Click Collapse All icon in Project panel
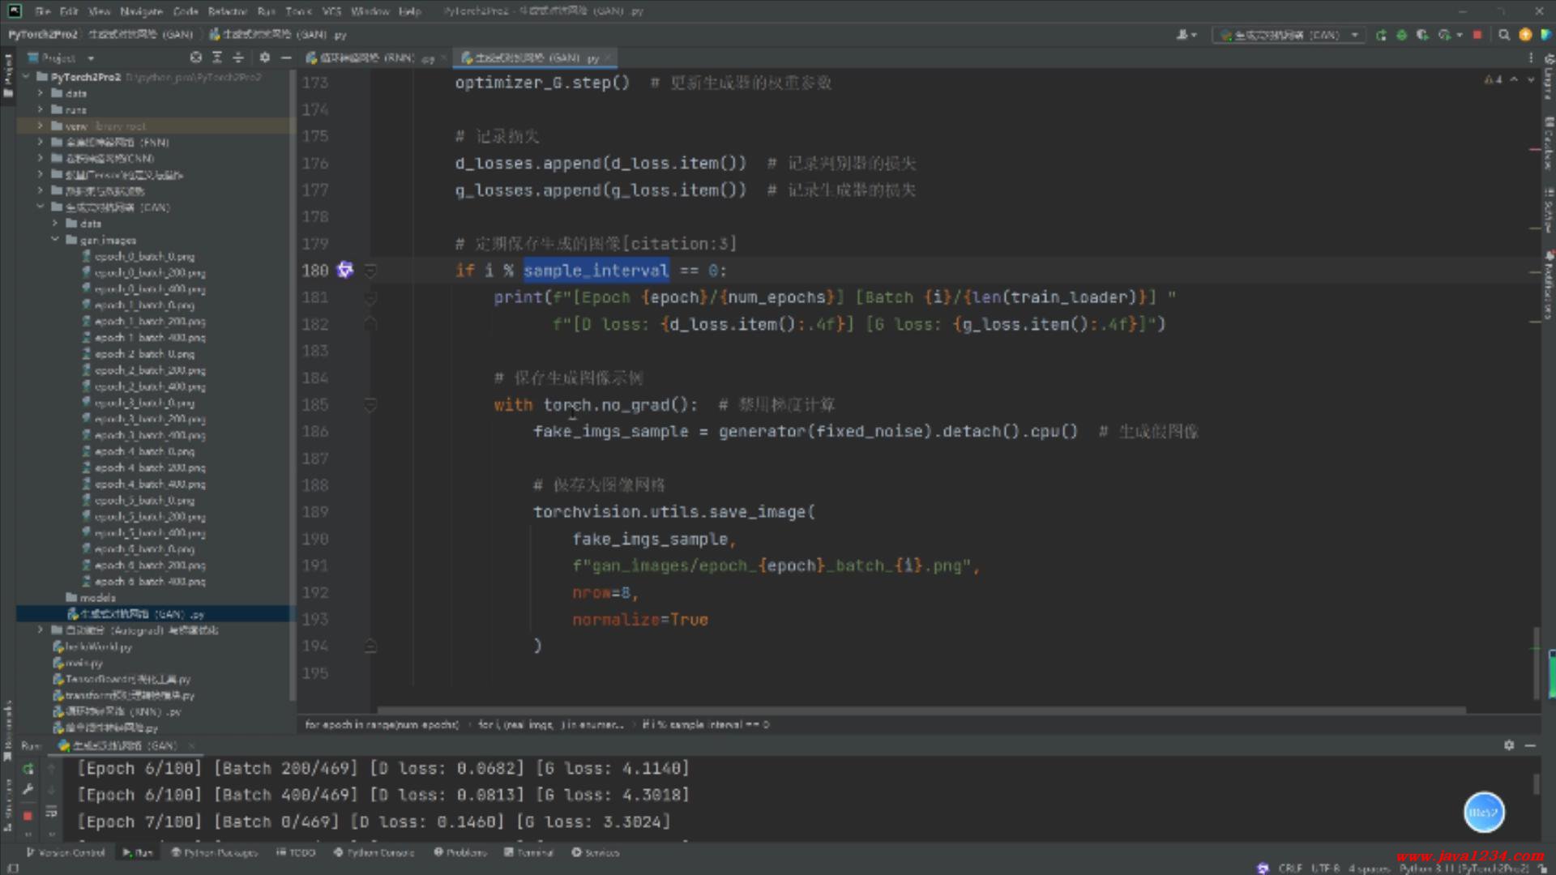 coord(238,58)
